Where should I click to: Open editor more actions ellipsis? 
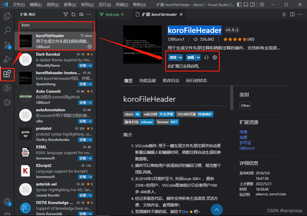(300, 14)
